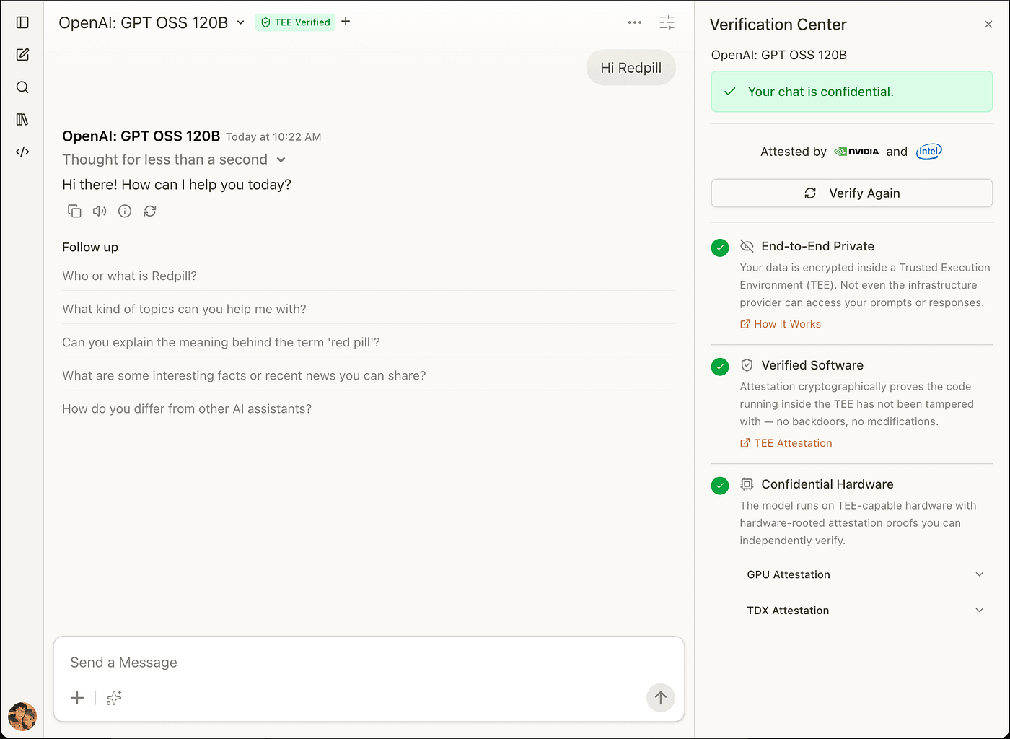Regenerate the assistant response
This screenshot has height=739, width=1010.
pyautogui.click(x=150, y=211)
